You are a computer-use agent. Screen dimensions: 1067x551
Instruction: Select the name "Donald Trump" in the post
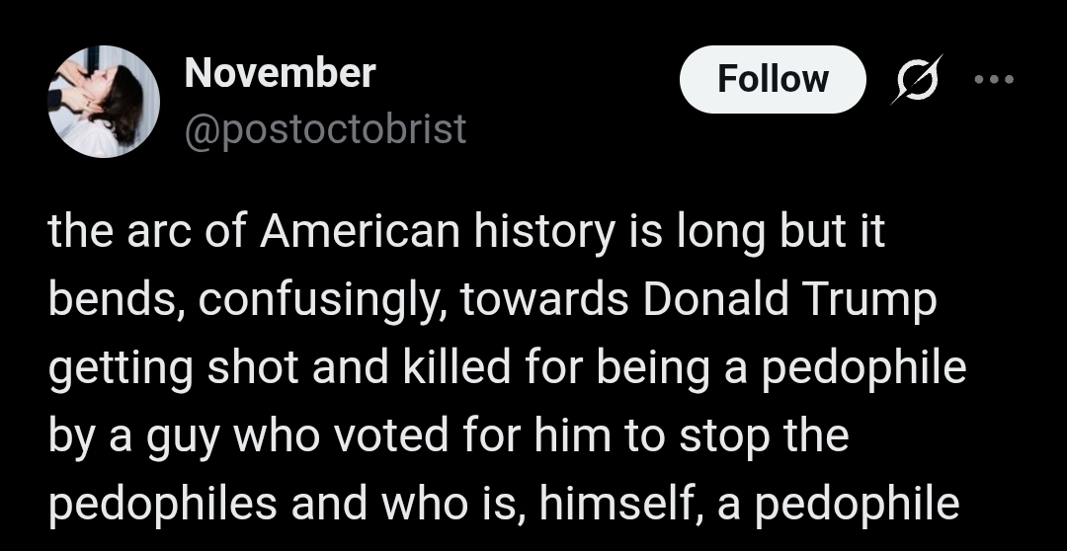coord(789,300)
